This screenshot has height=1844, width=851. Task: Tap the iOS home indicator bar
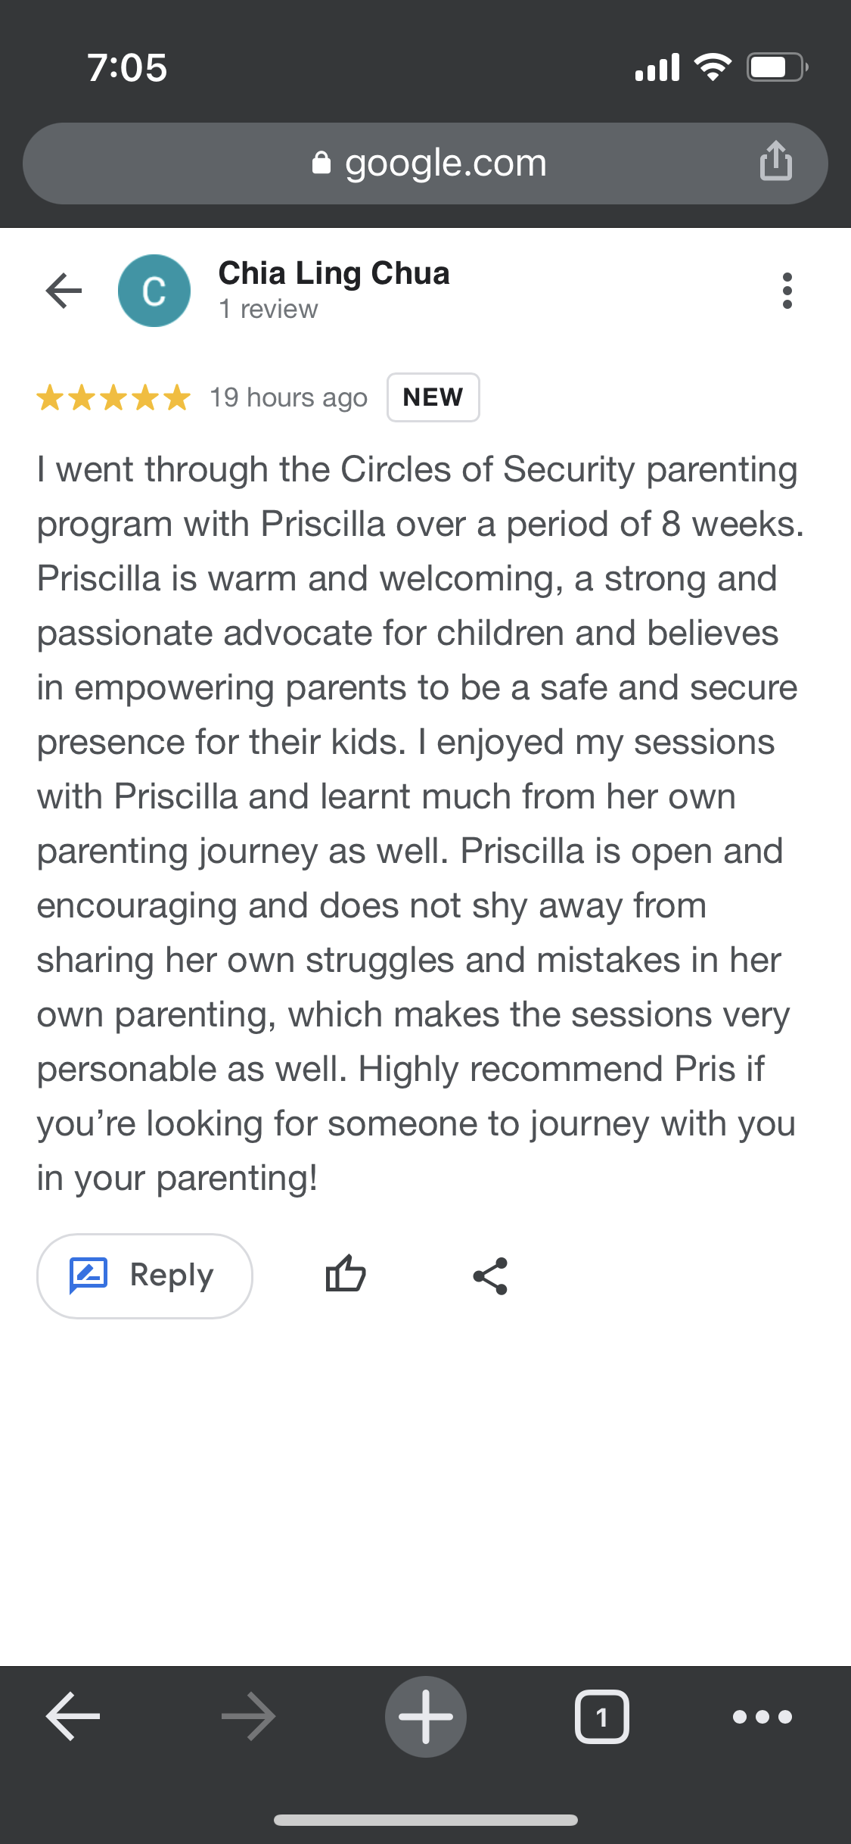click(x=426, y=1820)
